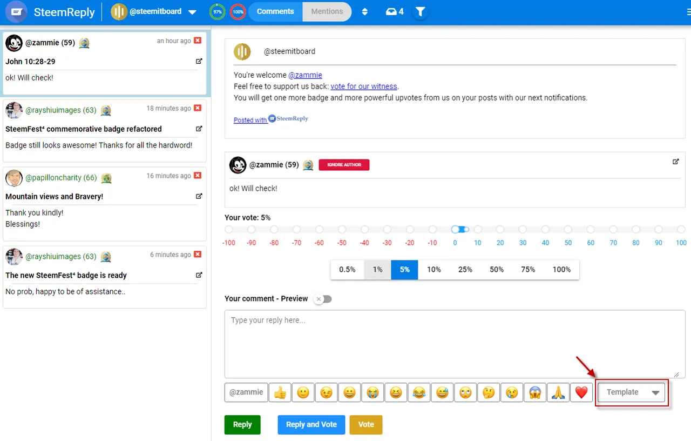Select the 25% vote preset
The image size is (691, 441).
click(465, 270)
